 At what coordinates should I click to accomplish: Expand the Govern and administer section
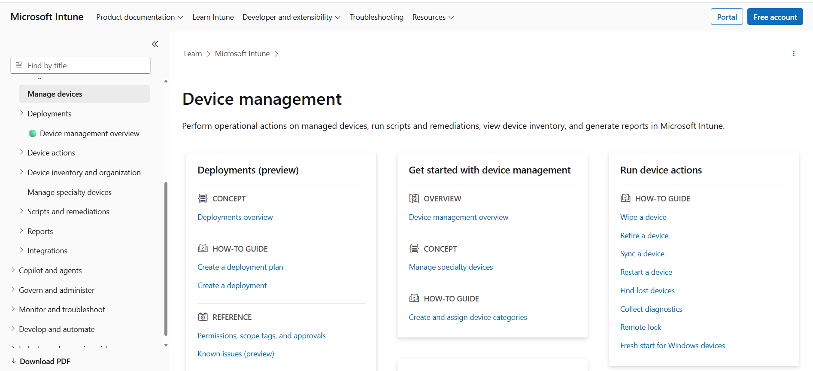13,290
